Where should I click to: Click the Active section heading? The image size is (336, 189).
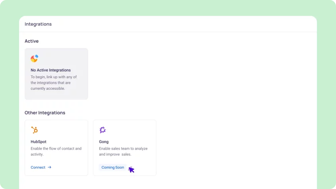31,41
